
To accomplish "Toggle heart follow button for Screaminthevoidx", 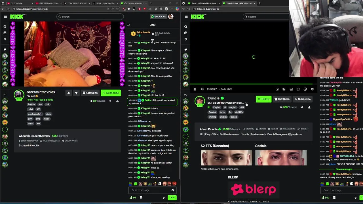I will point(76,93).
